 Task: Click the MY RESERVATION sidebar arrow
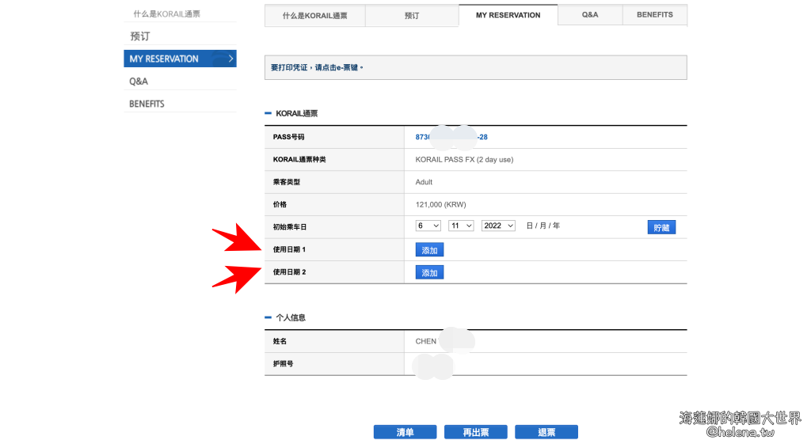[230, 59]
